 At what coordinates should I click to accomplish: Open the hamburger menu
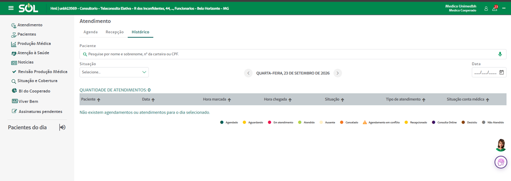[11, 8]
